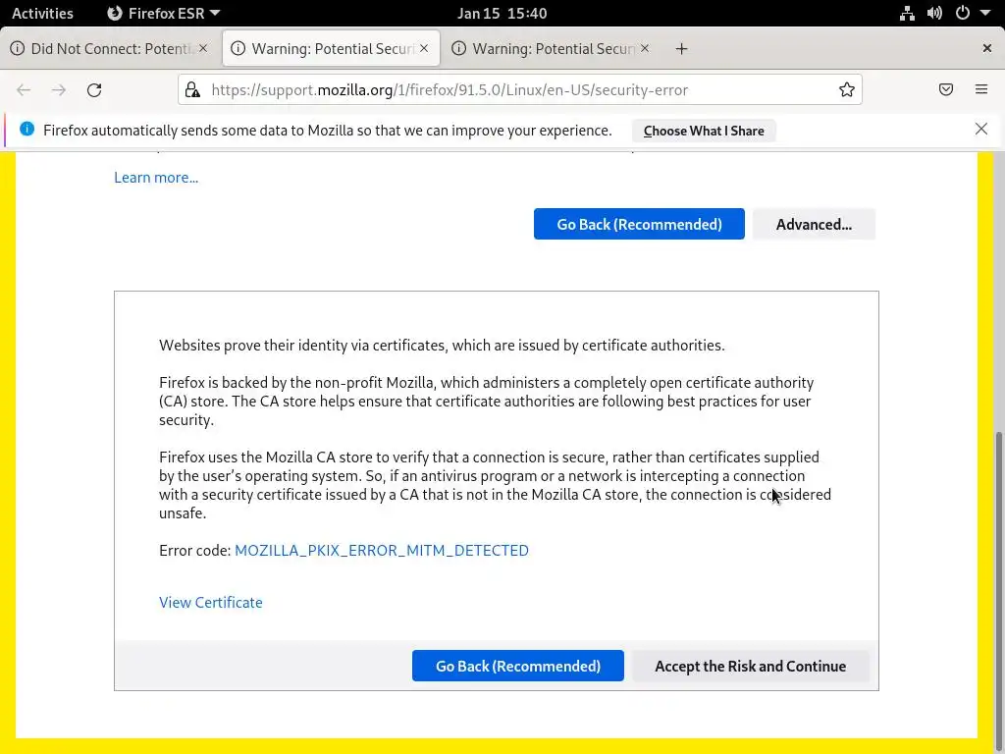Close the Firefox window

[987, 48]
